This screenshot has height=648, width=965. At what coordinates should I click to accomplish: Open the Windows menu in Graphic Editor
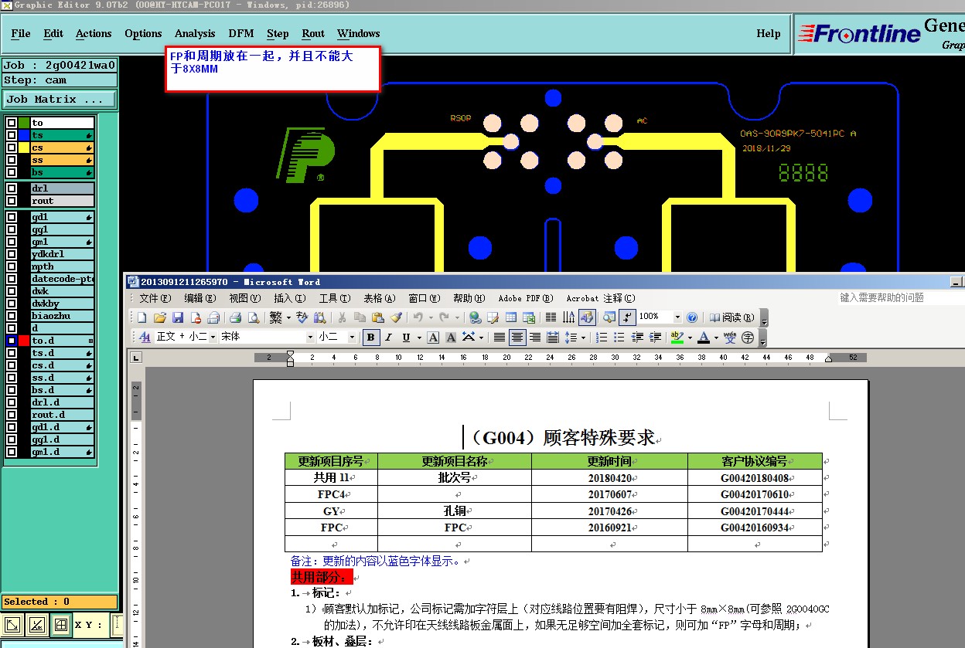[359, 33]
